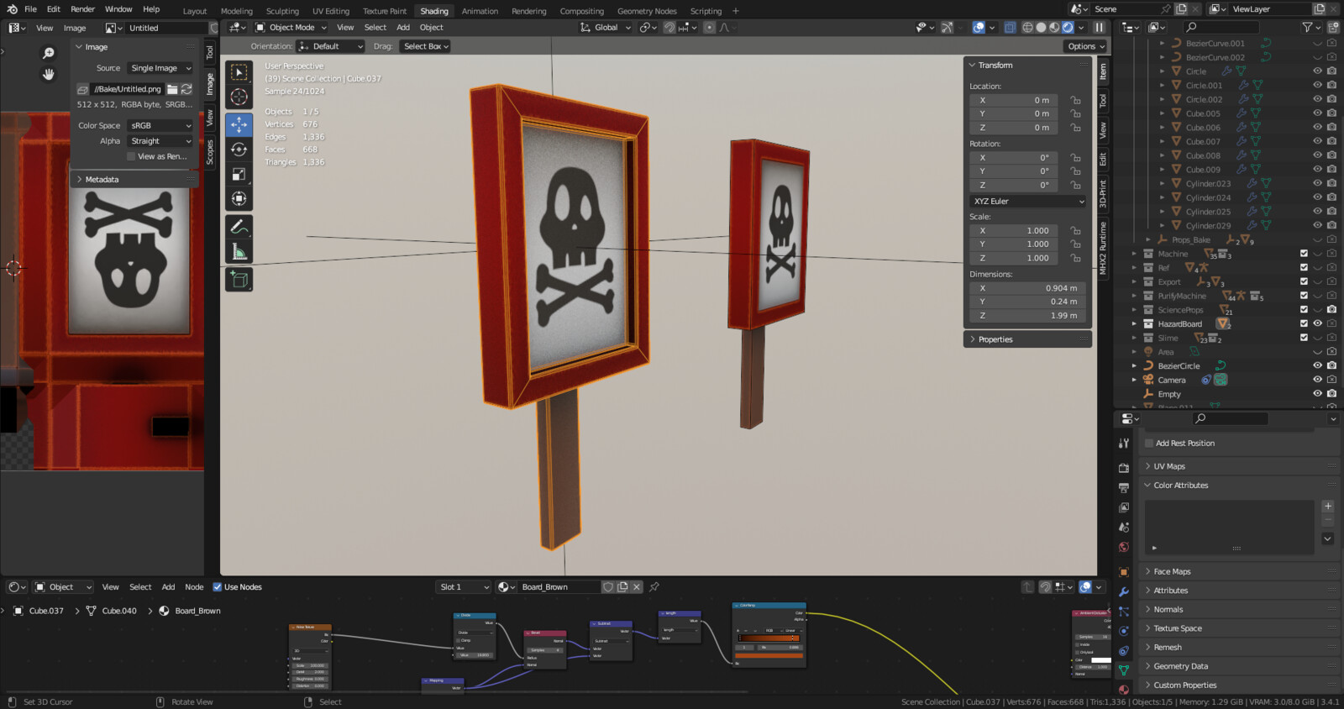Expand the Properties panel in sidebar
The height and width of the screenshot is (709, 1344).
1028,339
